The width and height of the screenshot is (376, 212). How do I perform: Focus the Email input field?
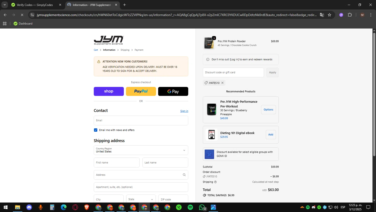click(x=141, y=121)
